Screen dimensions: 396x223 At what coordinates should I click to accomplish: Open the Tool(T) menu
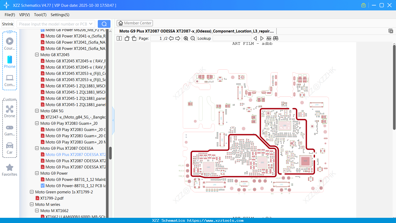point(40,15)
